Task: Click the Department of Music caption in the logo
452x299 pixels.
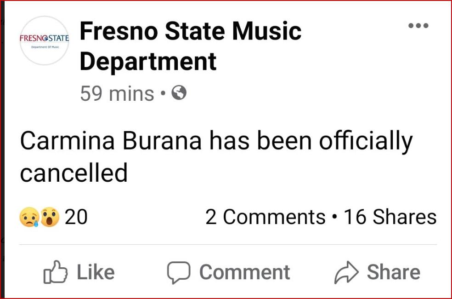Action: [44, 47]
